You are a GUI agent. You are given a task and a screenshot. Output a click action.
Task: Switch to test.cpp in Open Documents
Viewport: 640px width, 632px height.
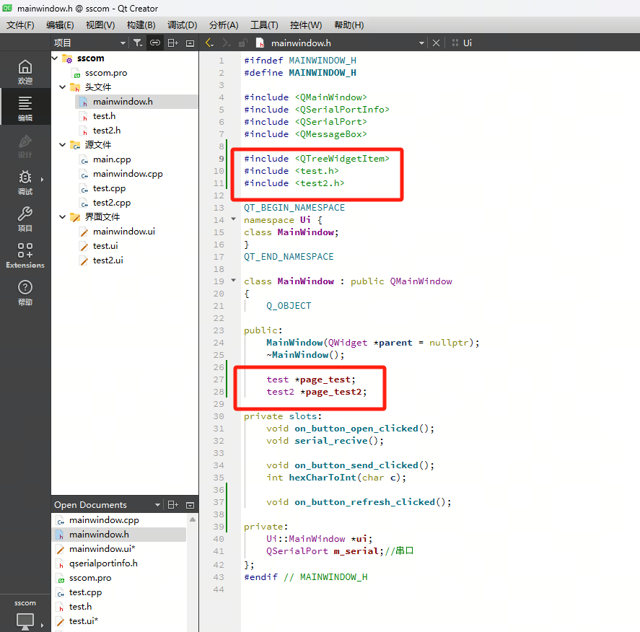85,592
